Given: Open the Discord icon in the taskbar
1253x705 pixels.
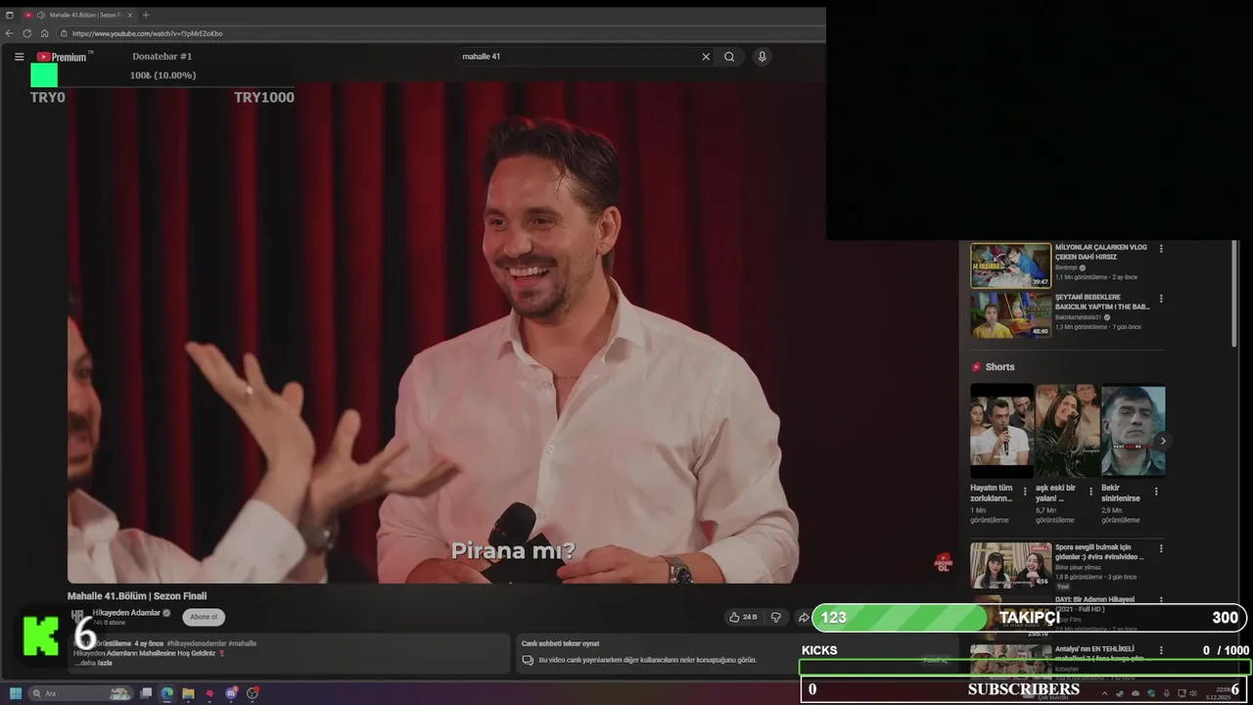Looking at the screenshot, I should [231, 693].
